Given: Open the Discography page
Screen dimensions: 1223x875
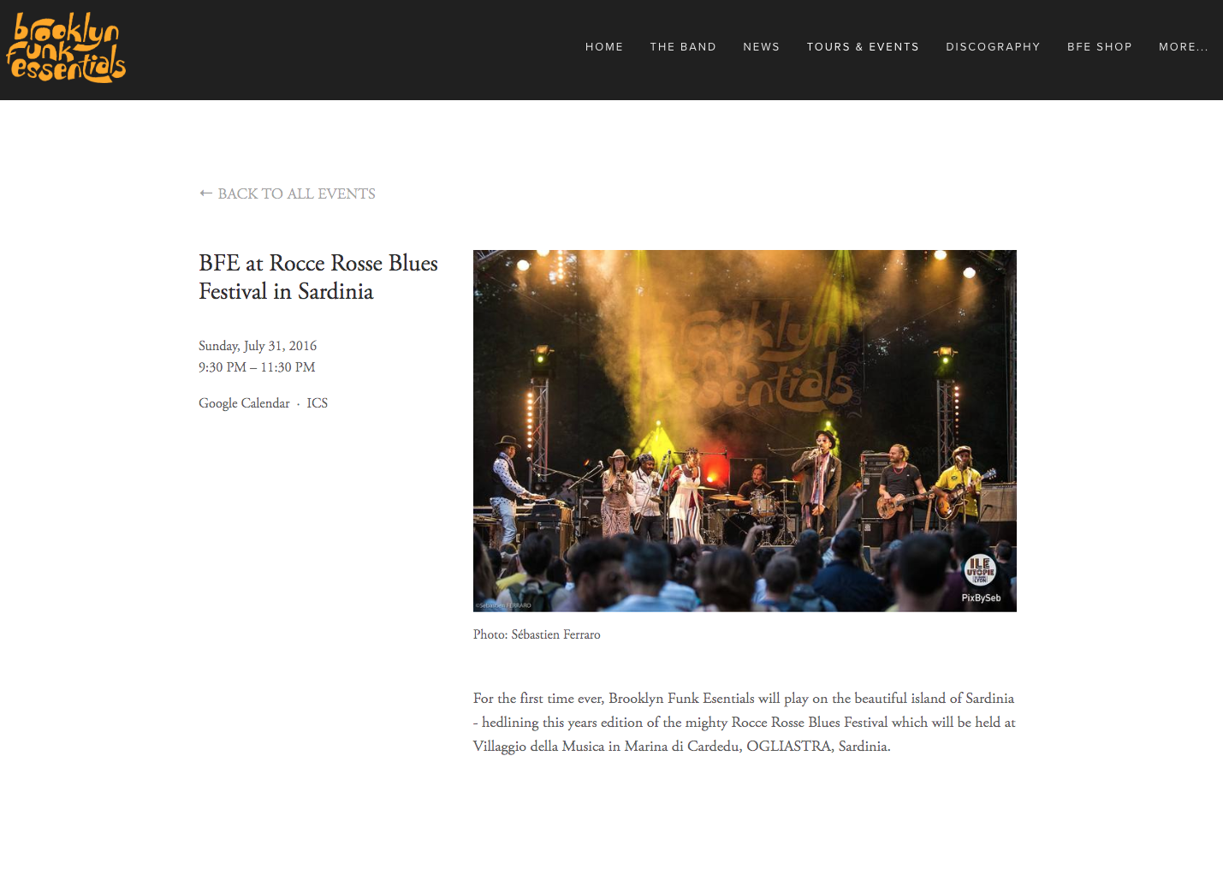Looking at the screenshot, I should click(993, 47).
